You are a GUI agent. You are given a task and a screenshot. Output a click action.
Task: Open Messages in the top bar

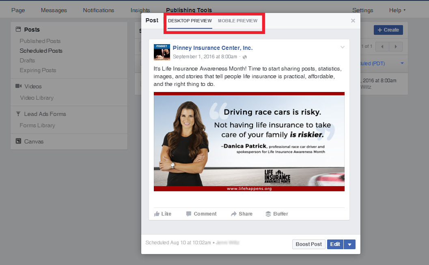(x=54, y=10)
